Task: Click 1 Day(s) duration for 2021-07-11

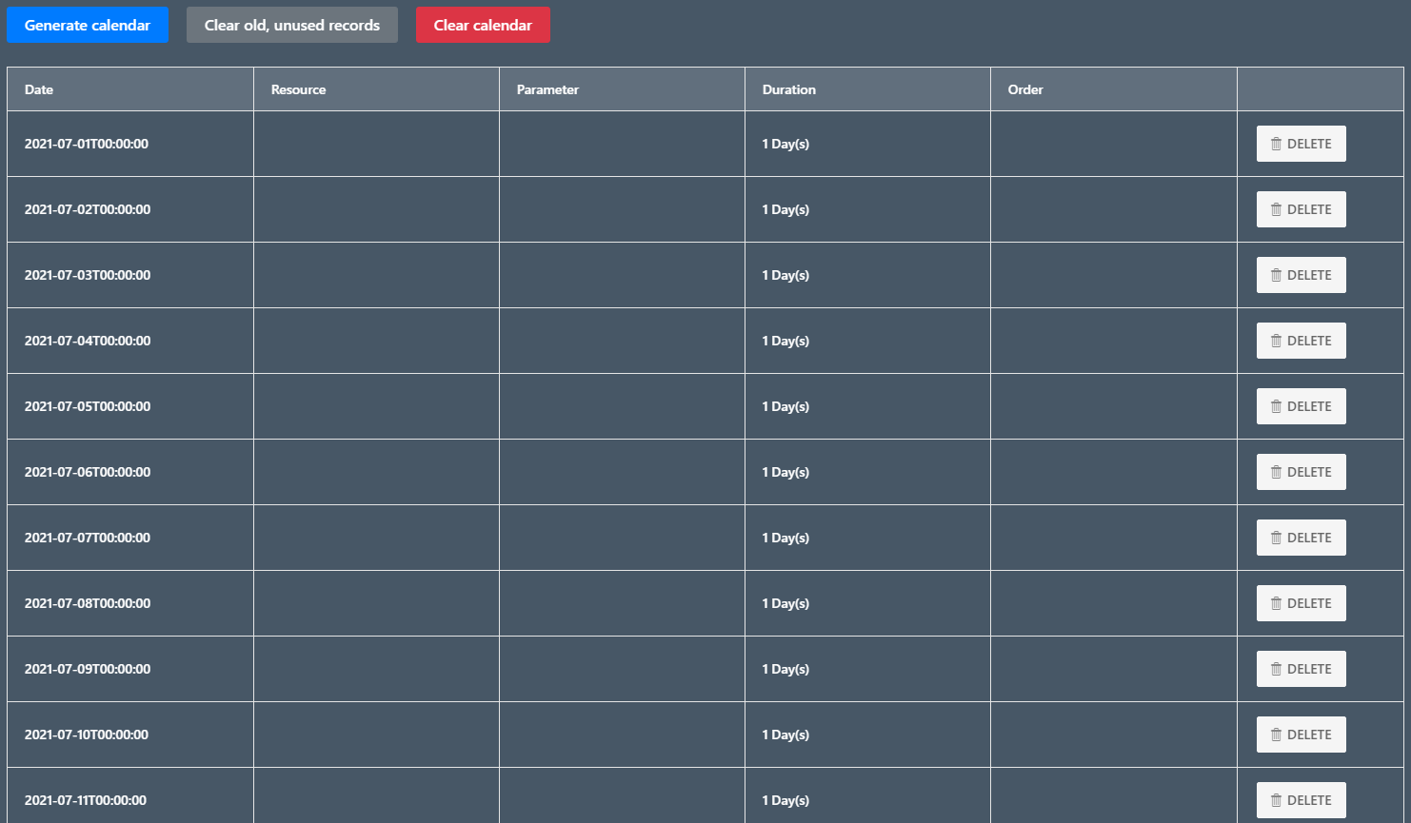Action: tap(785, 800)
